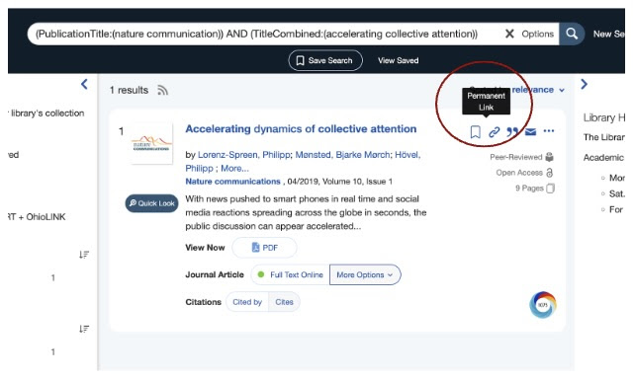
Task: Open search Options
Action: point(537,34)
